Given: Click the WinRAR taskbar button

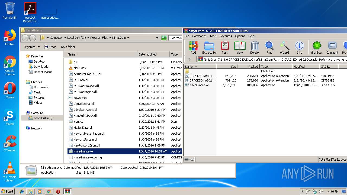Looking at the screenshot, I should pos(67,191).
